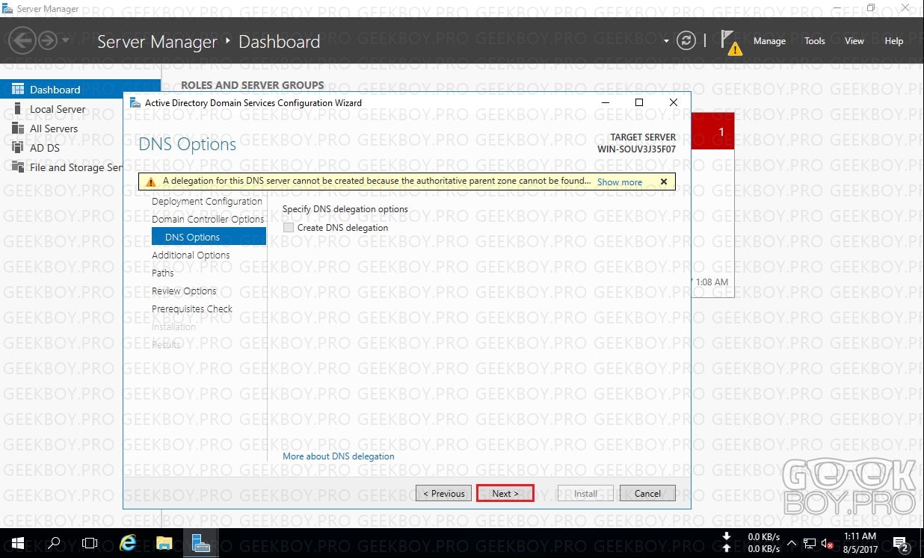Open the Manage menu
This screenshot has height=558, width=924.
point(769,41)
